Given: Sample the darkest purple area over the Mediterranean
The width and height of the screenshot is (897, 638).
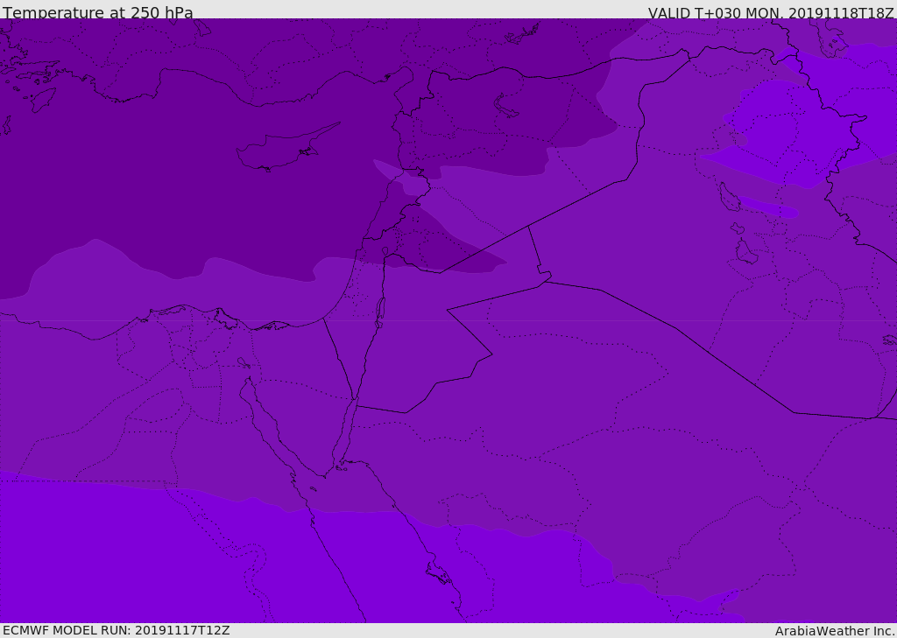Looking at the screenshot, I should 172,172.
